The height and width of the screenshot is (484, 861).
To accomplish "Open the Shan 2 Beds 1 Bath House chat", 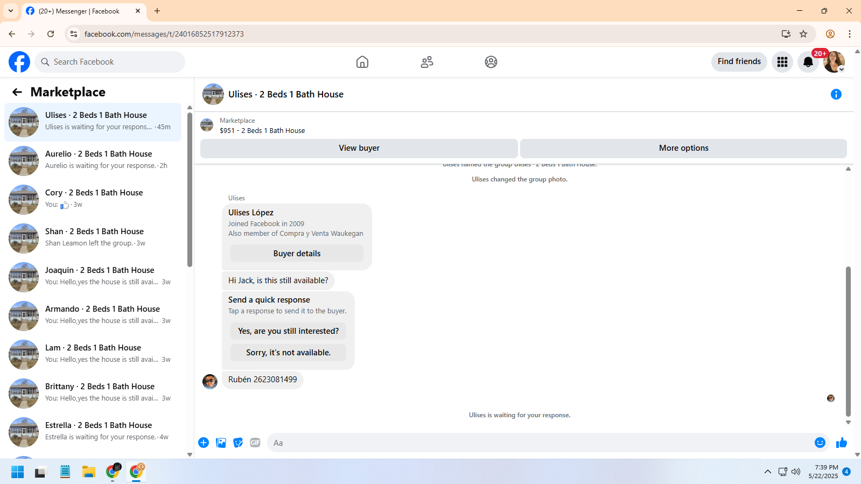I will pyautogui.click(x=93, y=239).
